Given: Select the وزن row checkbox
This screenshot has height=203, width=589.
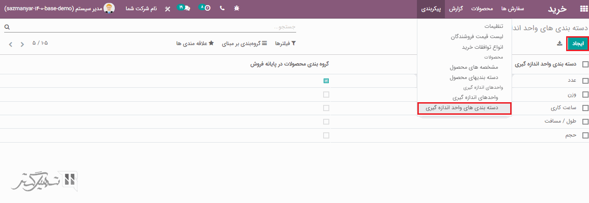Looking at the screenshot, I should point(585,94).
